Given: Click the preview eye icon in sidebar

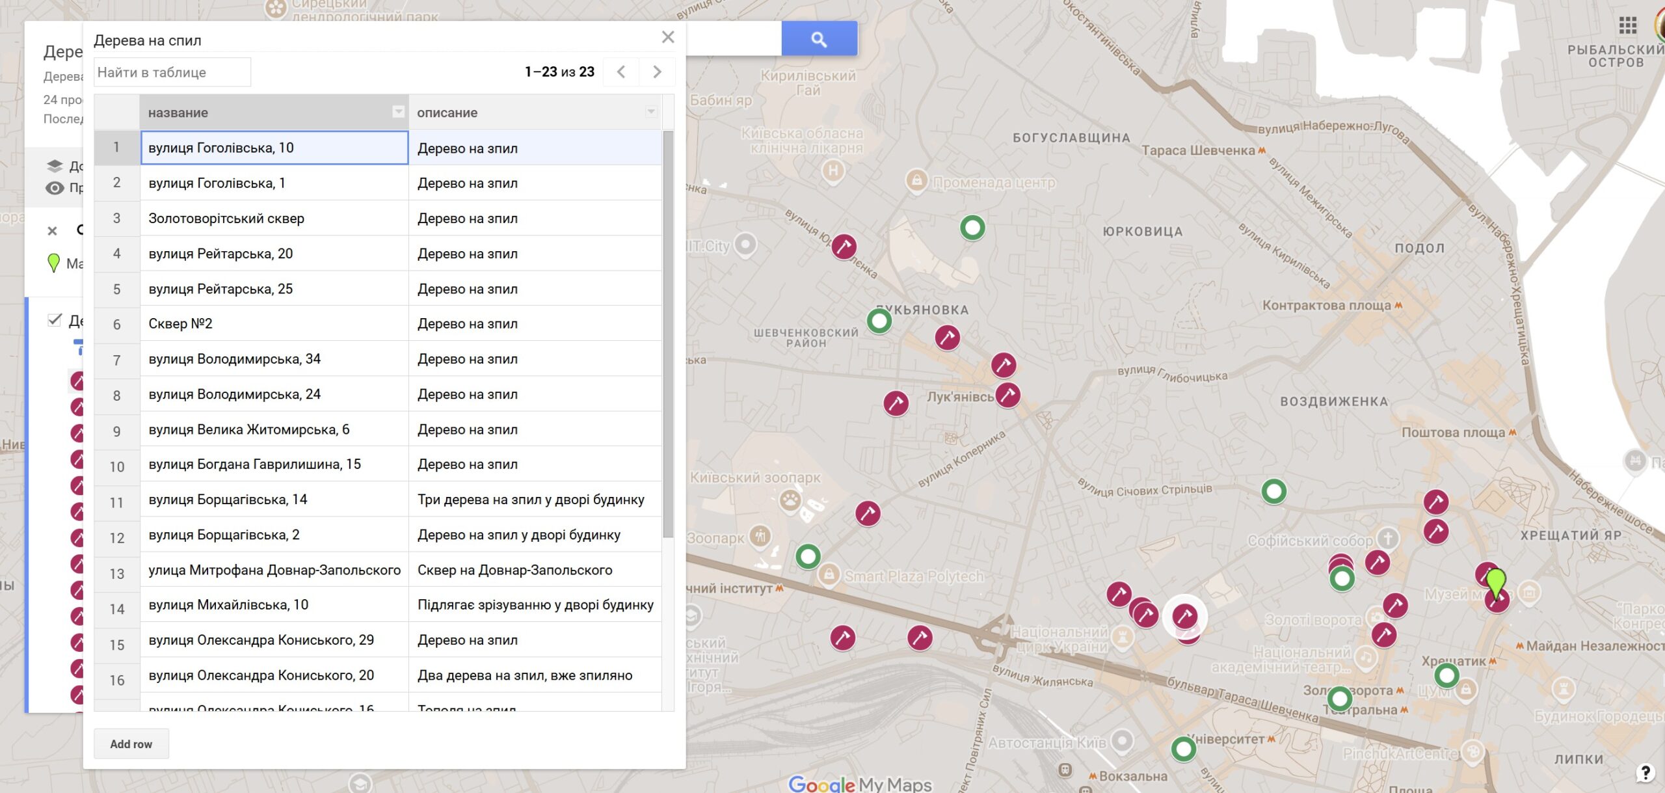Looking at the screenshot, I should [55, 188].
